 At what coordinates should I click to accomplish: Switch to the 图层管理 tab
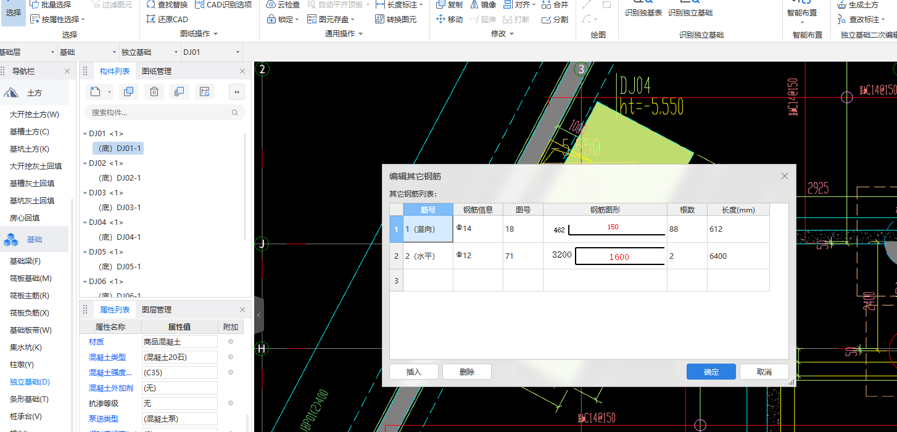coord(157,310)
